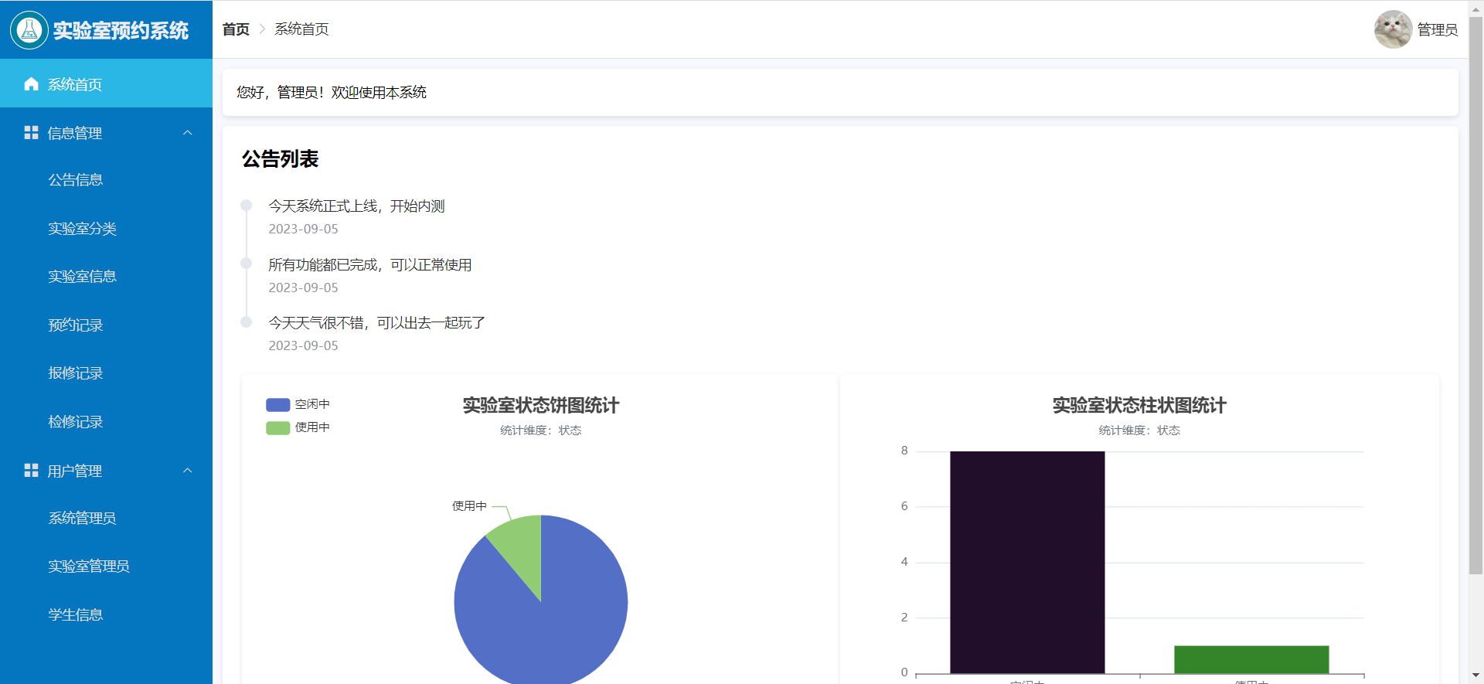The height and width of the screenshot is (684, 1484).
Task: Click the lab flask logo icon
Action: tap(29, 30)
